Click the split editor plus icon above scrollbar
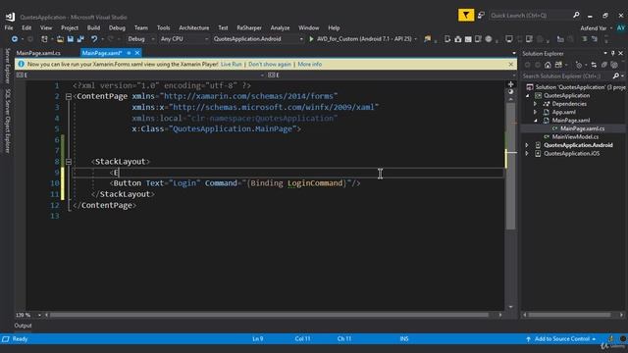The image size is (628, 353). coord(510,84)
